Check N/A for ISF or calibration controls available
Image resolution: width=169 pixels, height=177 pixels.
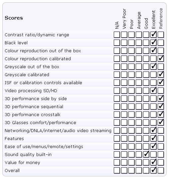point(117,83)
